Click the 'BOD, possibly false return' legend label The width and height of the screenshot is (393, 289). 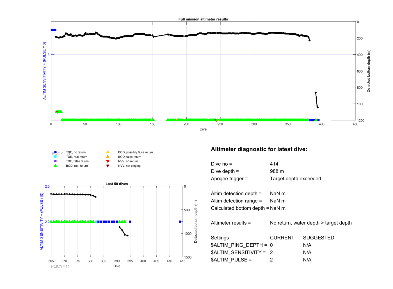[x=135, y=152]
